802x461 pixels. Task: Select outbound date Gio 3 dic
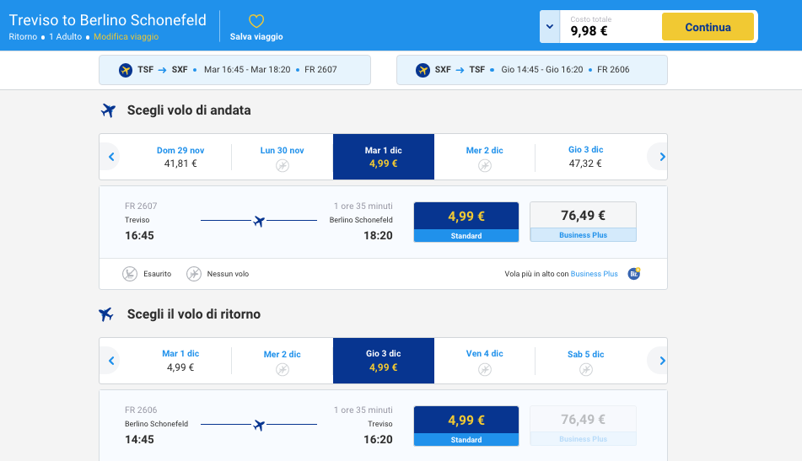coord(585,157)
